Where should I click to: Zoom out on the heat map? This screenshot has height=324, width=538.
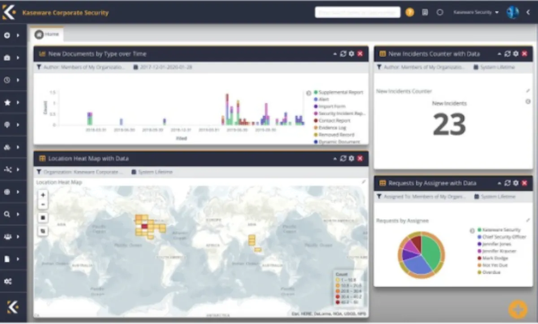pos(43,205)
